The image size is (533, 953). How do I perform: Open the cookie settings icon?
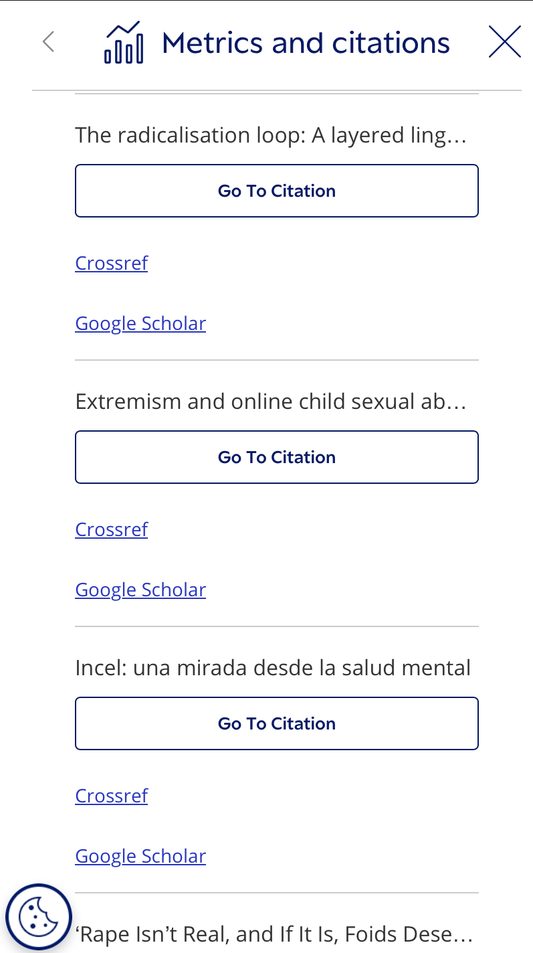(x=39, y=917)
